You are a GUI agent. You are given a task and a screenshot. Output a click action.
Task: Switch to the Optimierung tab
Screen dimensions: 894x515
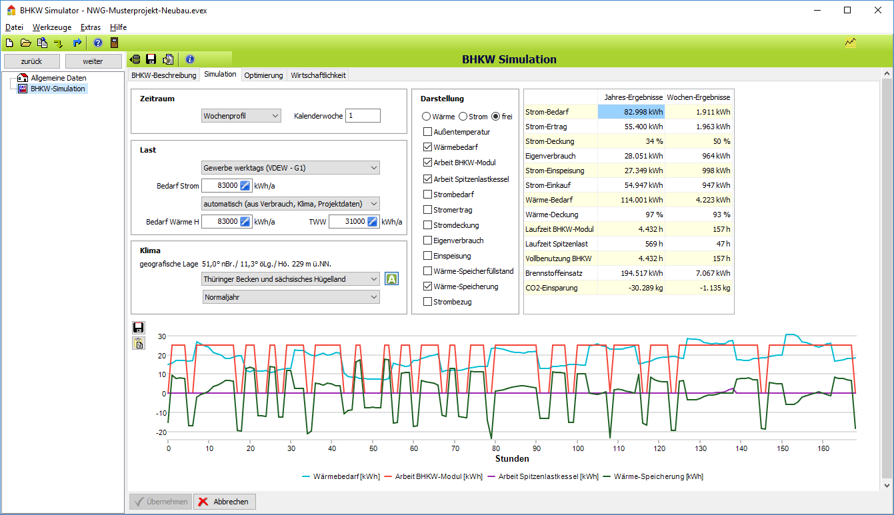coord(263,75)
